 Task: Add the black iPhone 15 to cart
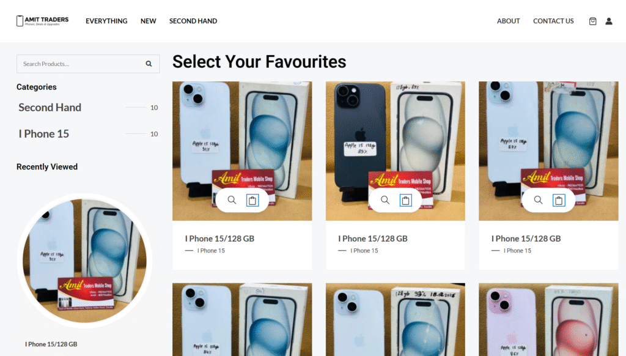406,200
